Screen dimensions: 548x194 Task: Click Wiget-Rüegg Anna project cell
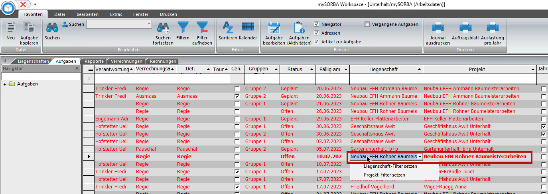[x=480, y=187]
